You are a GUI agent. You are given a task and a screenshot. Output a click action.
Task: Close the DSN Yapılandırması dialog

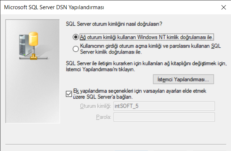point(224,7)
